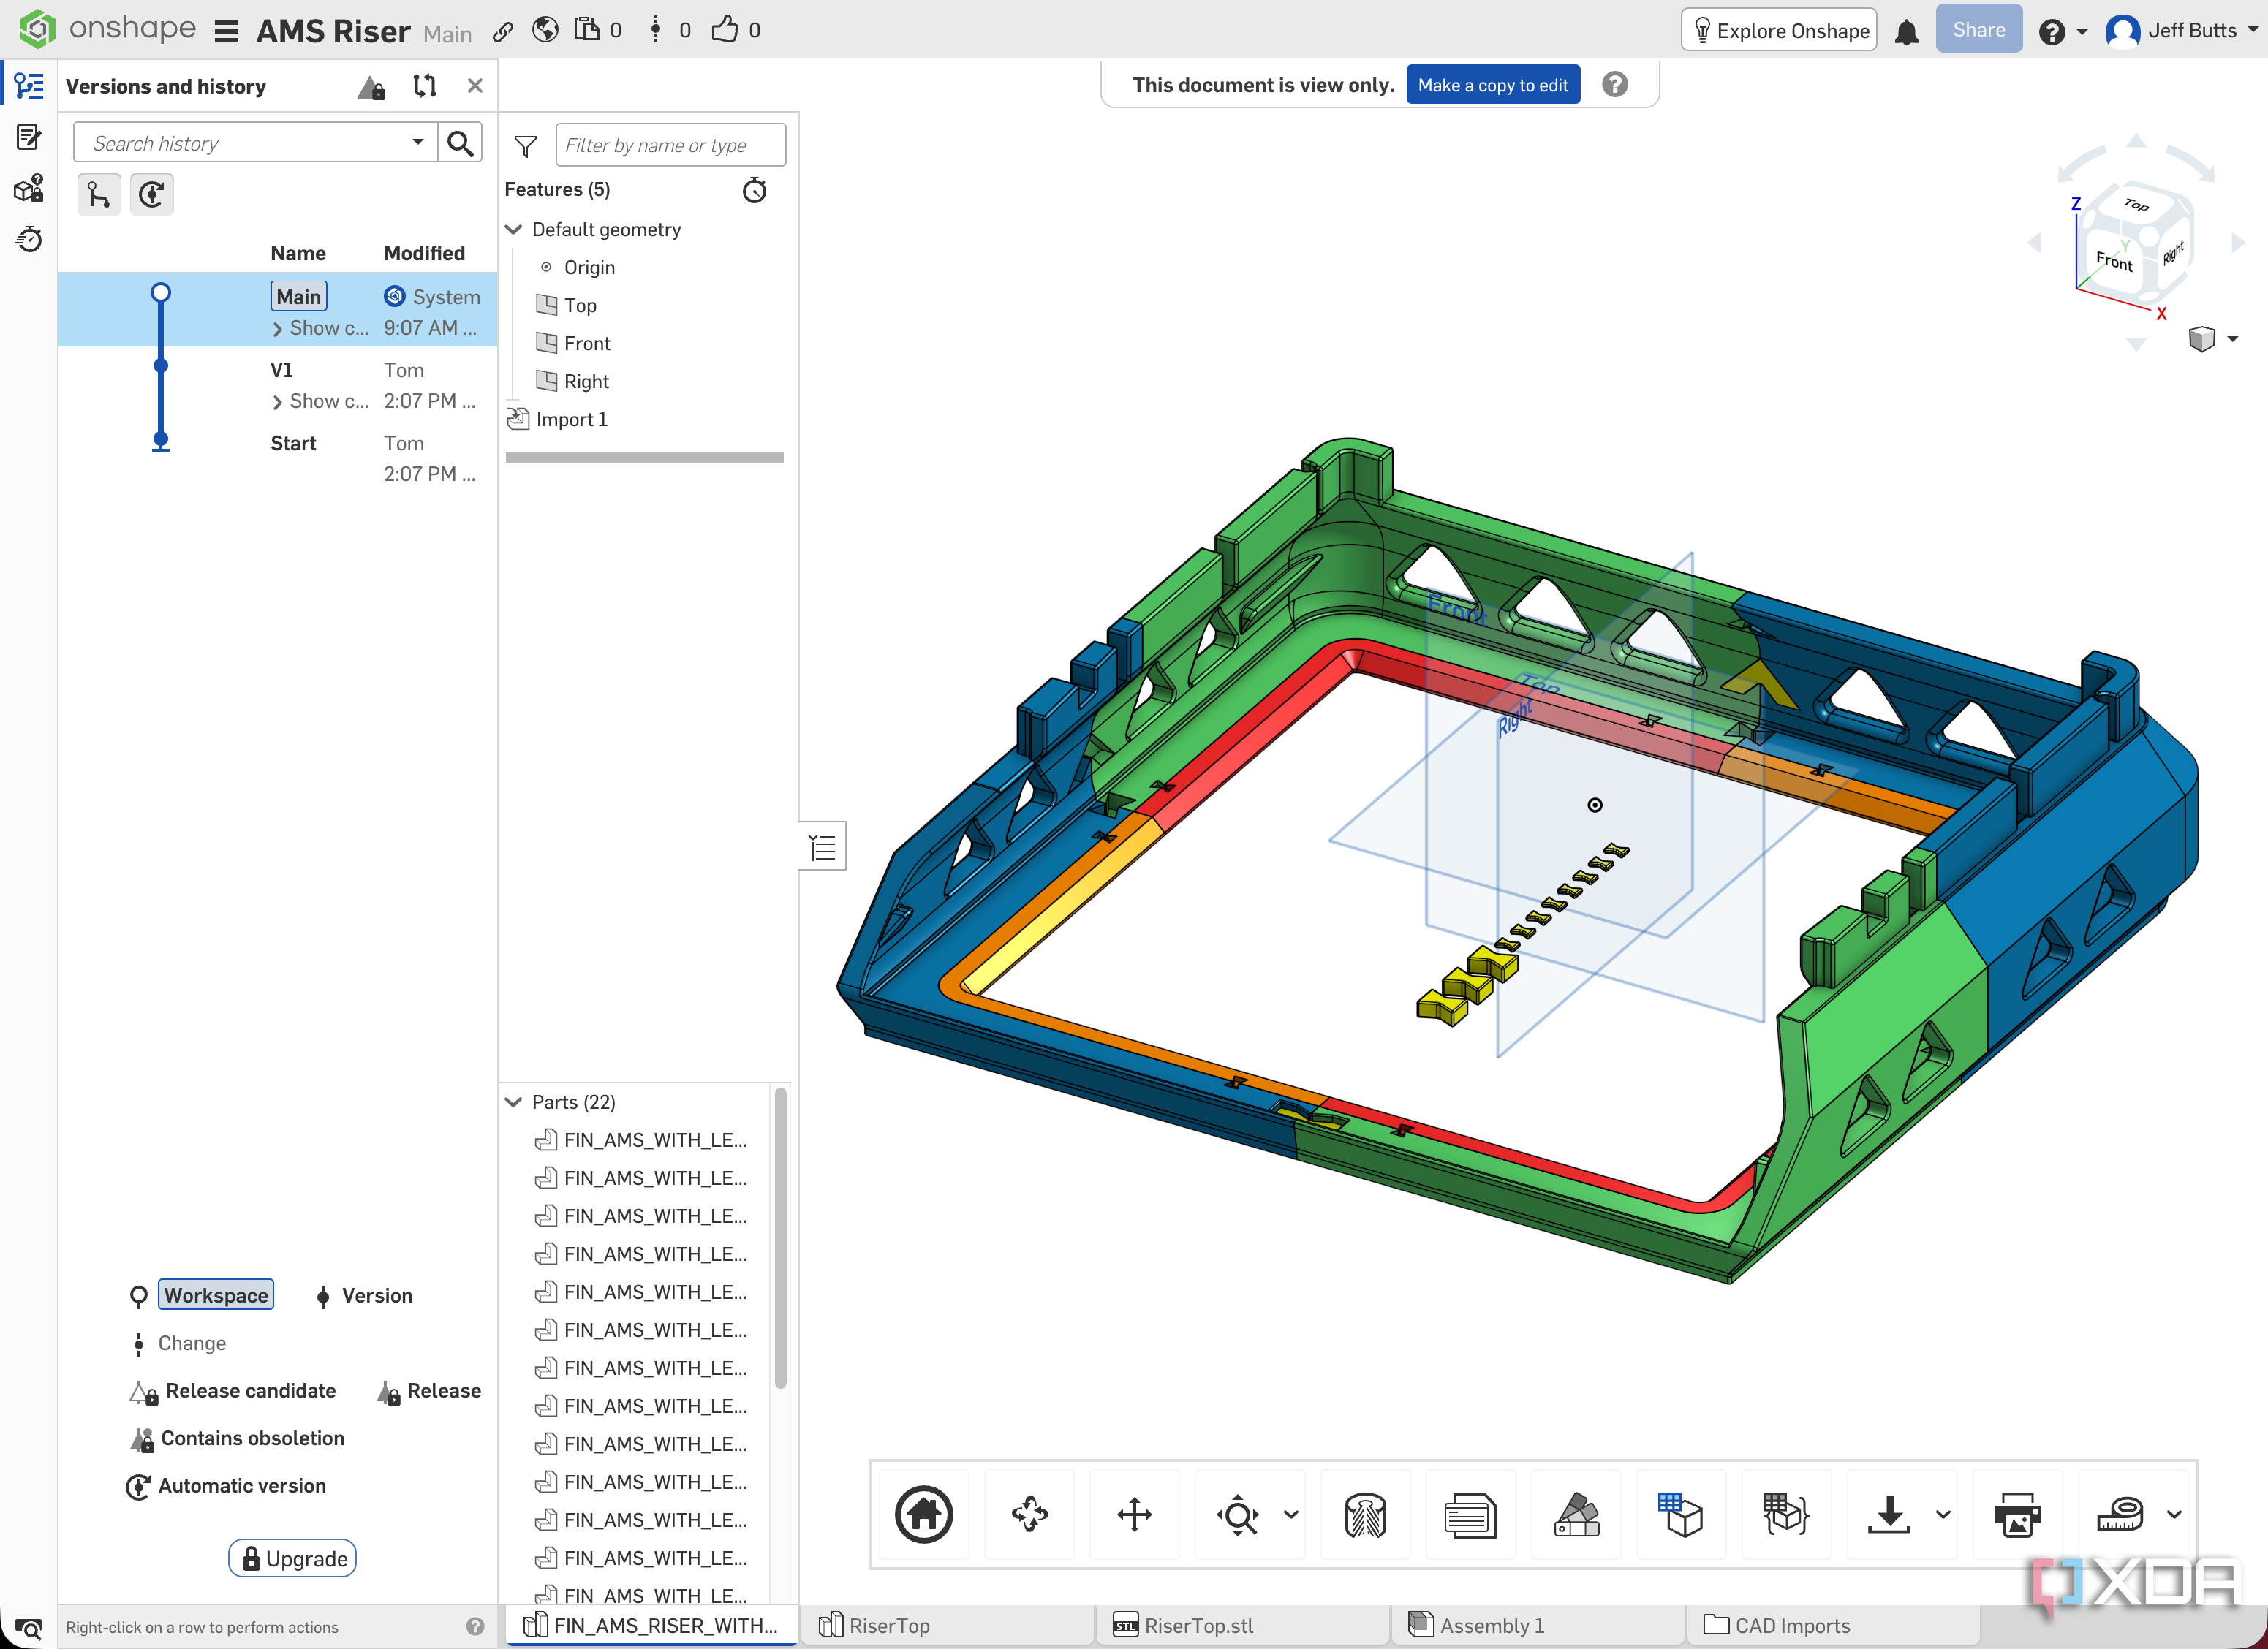The height and width of the screenshot is (1649, 2268).
Task: Click the Explore Onshape button
Action: coord(1779,31)
